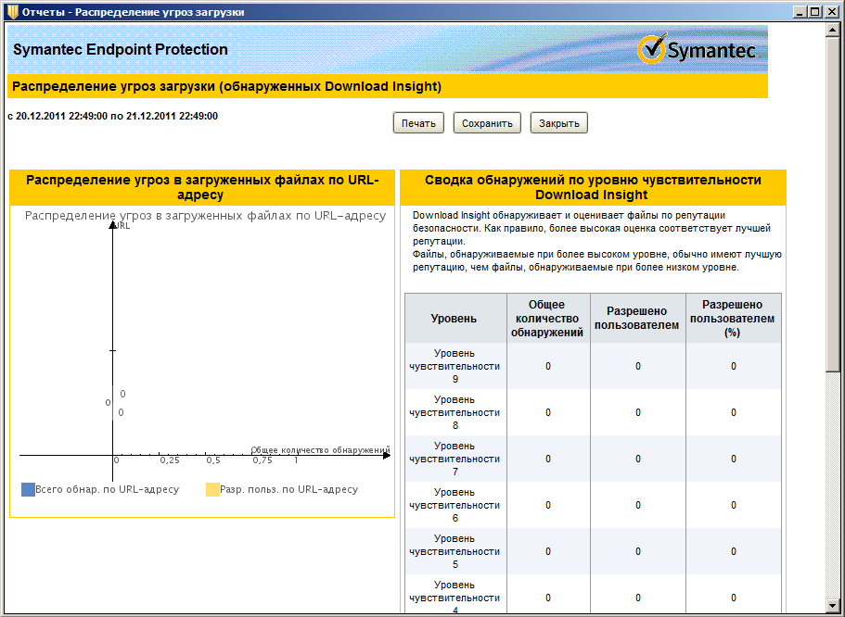Select the Разрешено пользователем (%) column header

tap(733, 318)
